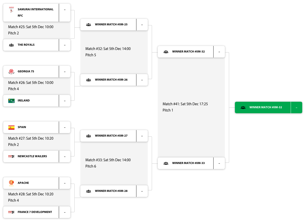Viewport: 306px width, 221px height.
Task: Click the Samurai International RFC team logo
Action: click(x=11, y=10)
